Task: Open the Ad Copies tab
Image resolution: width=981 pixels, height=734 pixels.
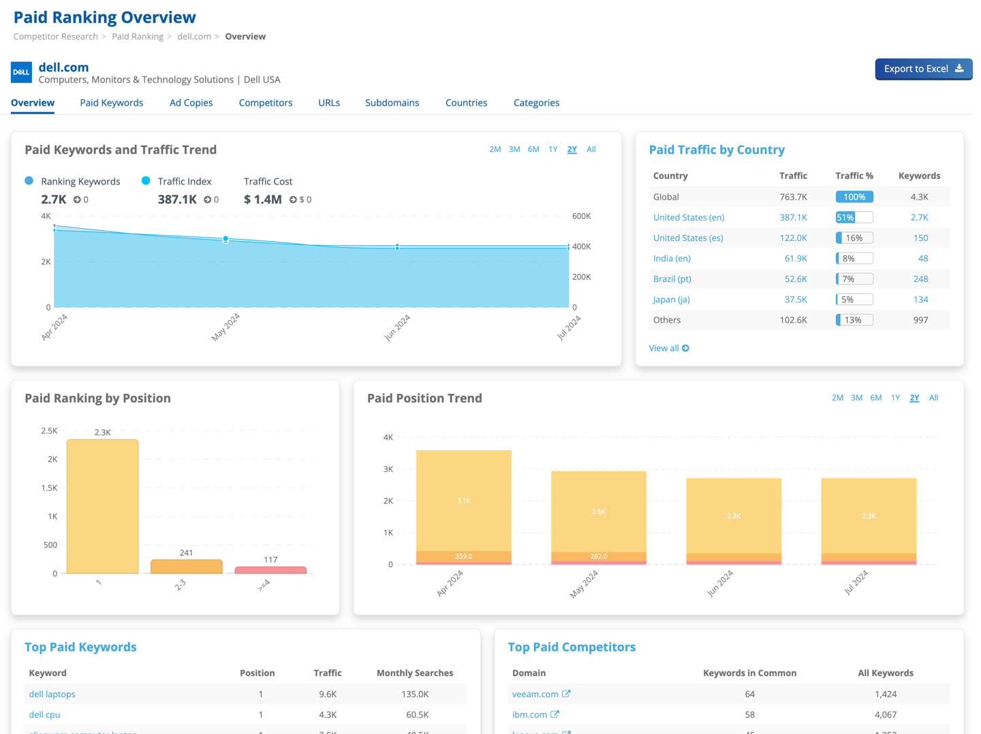Action: tap(191, 103)
